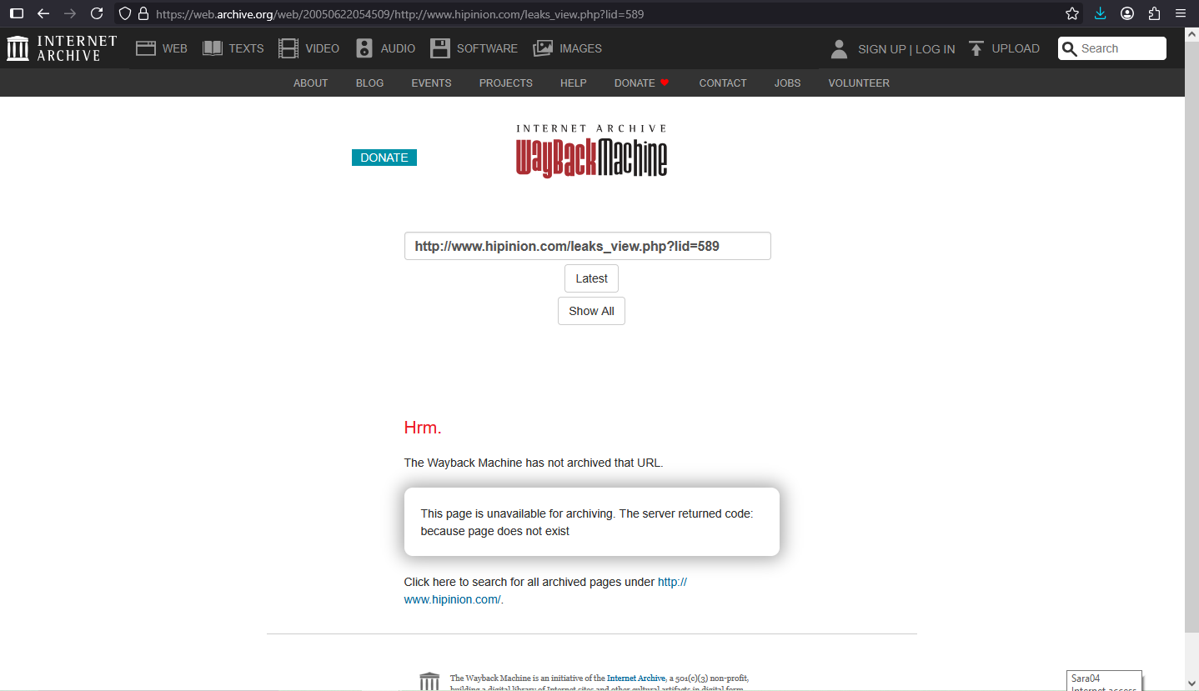Open the browser extensions icon
1199x691 pixels.
pyautogui.click(x=1154, y=13)
